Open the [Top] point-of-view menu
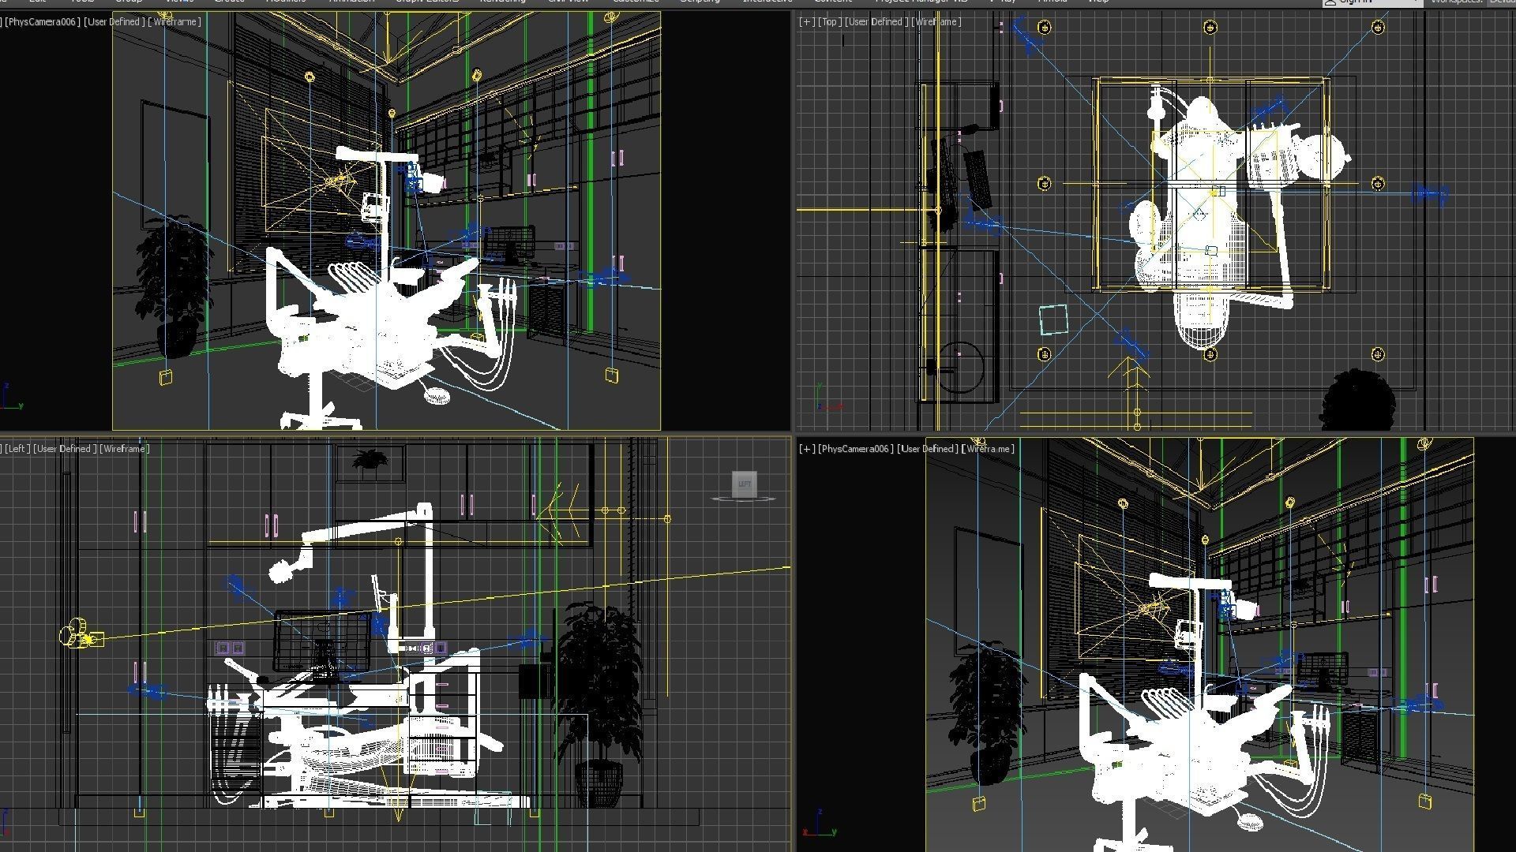 [828, 22]
